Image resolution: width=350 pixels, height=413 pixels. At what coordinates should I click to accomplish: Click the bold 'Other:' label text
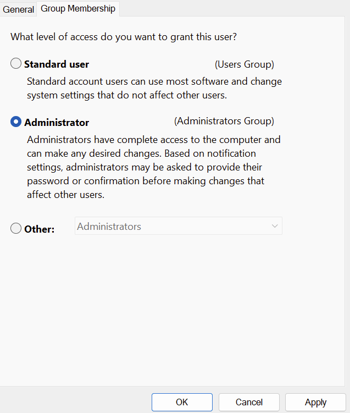40,229
